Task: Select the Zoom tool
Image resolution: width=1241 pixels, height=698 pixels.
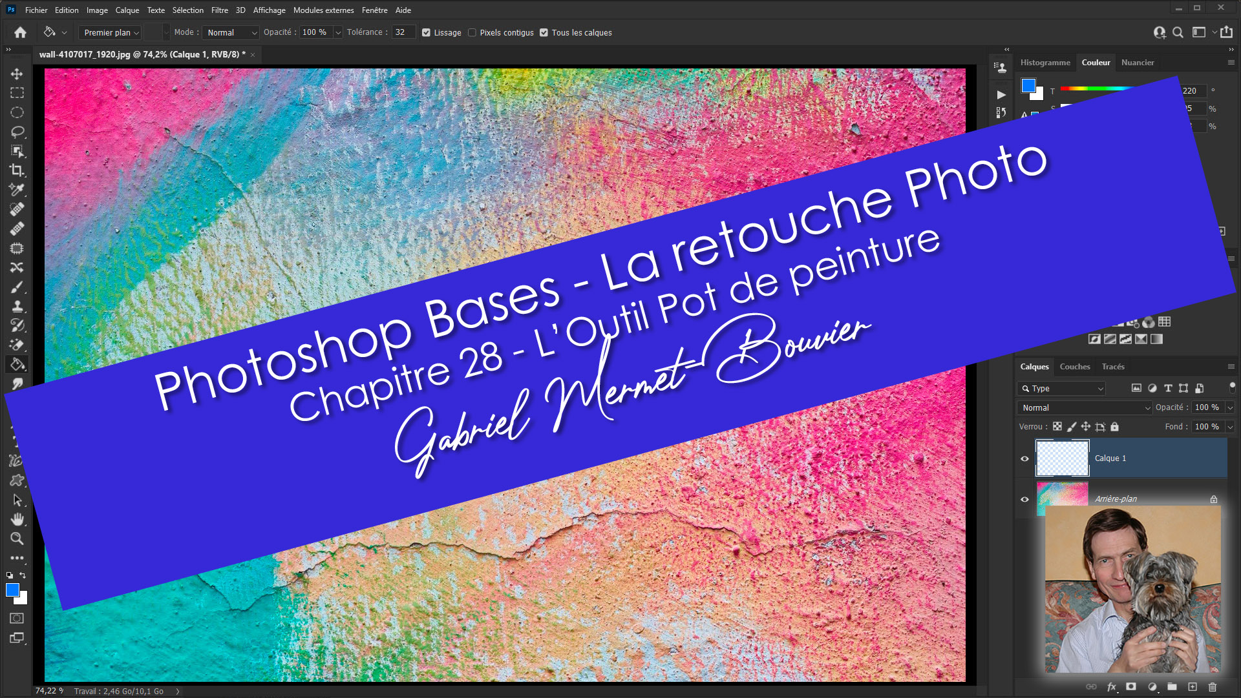Action: [x=17, y=539]
